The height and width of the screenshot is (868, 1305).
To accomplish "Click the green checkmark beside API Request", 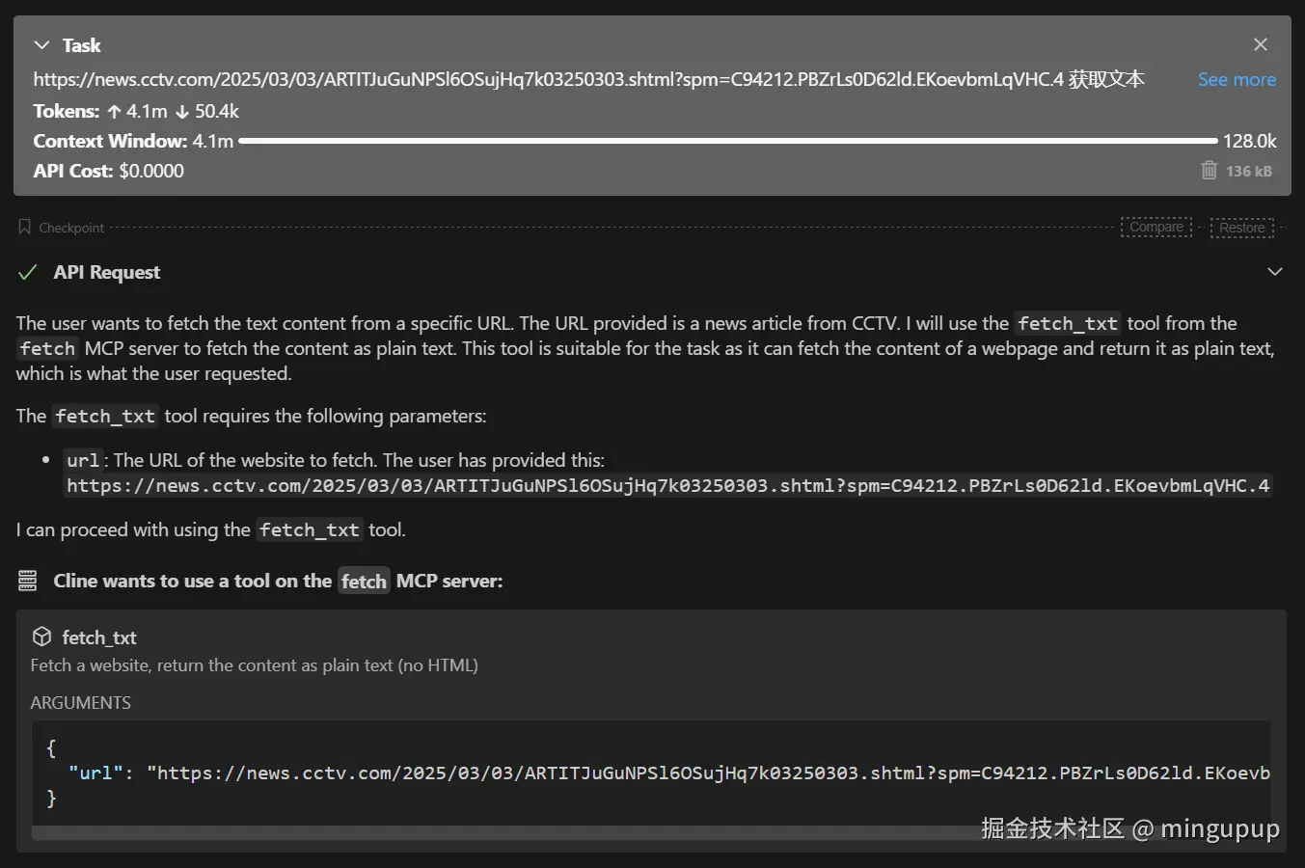I will click(28, 273).
